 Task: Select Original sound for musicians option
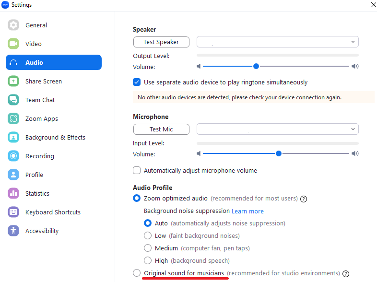(137, 273)
